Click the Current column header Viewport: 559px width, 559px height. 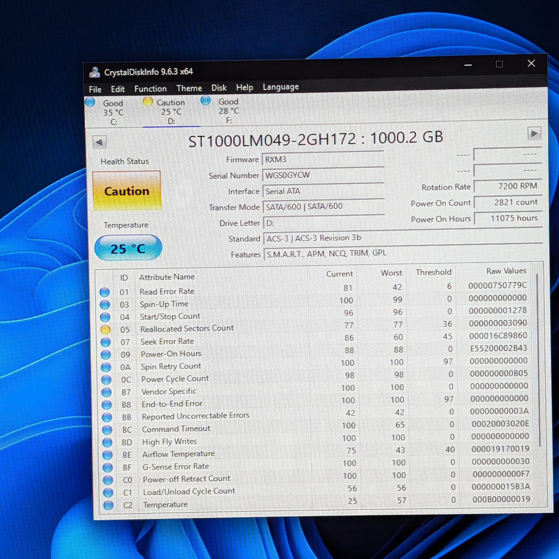[x=339, y=274]
